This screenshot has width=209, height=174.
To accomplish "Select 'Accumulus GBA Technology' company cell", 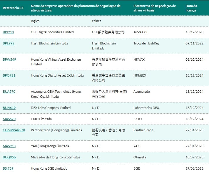I will coord(56,94).
